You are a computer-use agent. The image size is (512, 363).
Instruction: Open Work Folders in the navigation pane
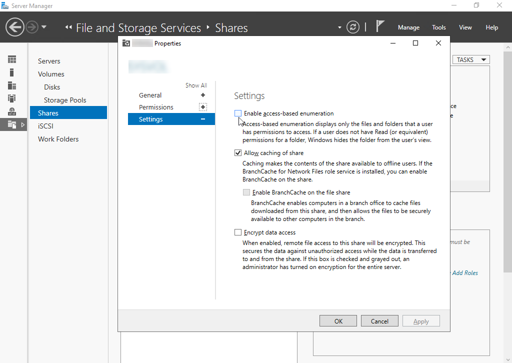[x=58, y=139]
